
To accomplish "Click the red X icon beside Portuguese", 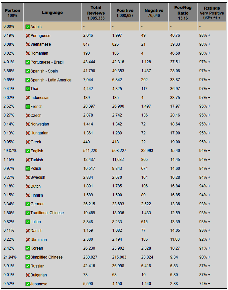I will click(x=28, y=35).
